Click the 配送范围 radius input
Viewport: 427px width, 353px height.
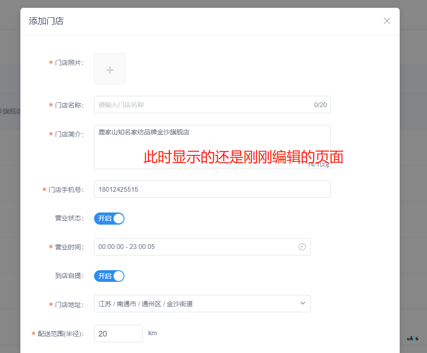point(118,333)
